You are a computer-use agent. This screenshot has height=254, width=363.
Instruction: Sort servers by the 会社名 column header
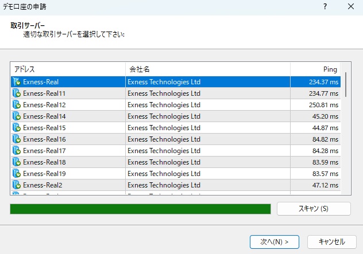pos(208,69)
